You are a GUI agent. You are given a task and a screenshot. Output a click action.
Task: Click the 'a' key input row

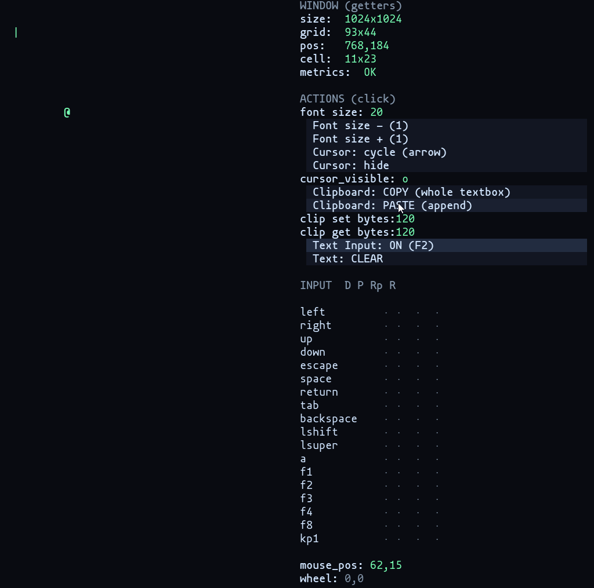(x=370, y=459)
